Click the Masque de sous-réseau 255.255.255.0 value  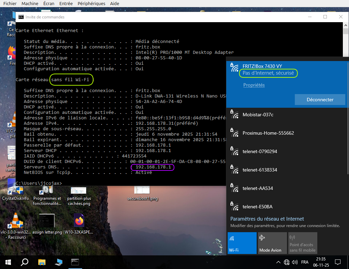(x=153, y=129)
